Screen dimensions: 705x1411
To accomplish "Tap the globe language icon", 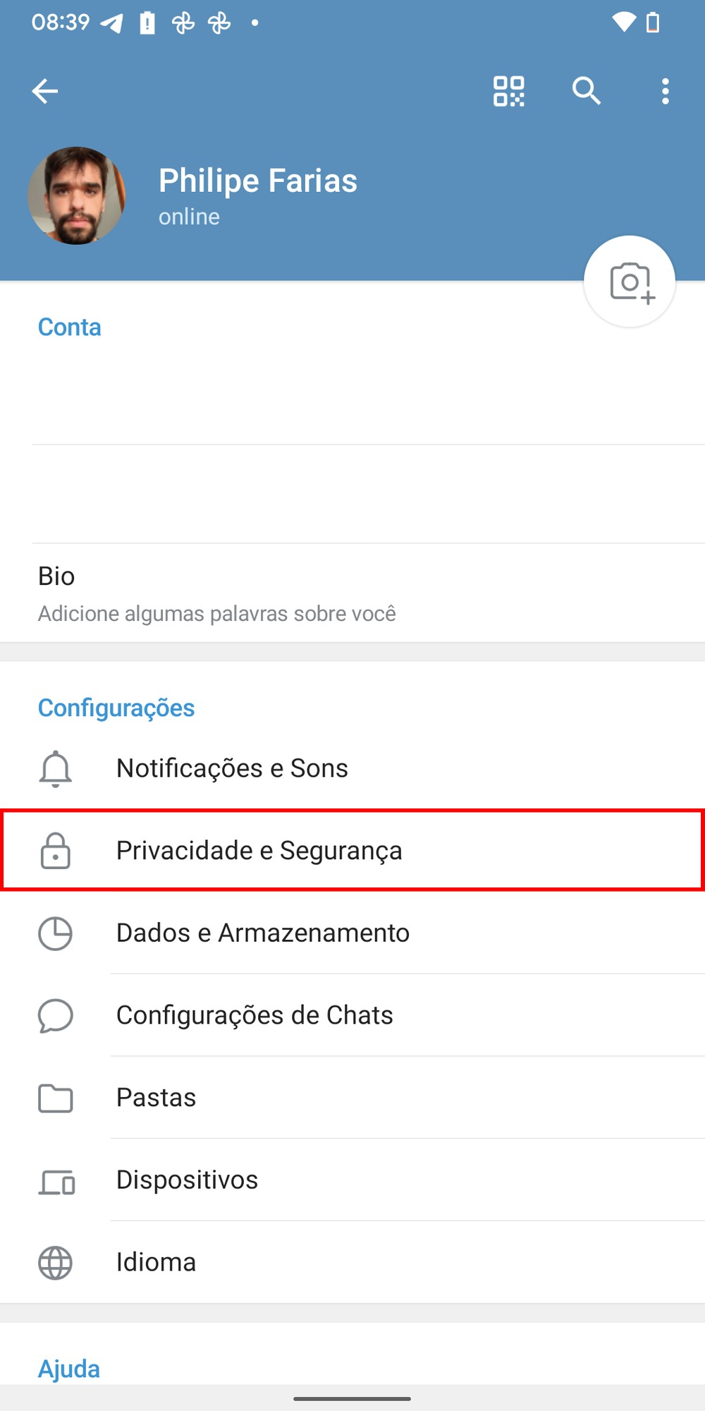I will 55,1263.
